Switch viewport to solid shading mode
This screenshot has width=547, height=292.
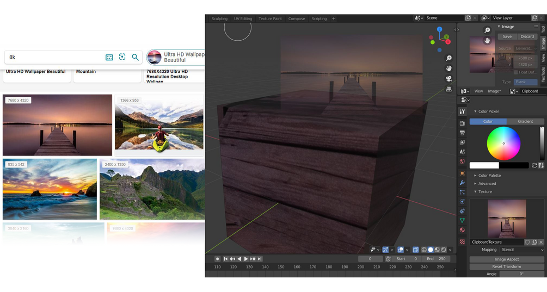pyautogui.click(x=431, y=250)
